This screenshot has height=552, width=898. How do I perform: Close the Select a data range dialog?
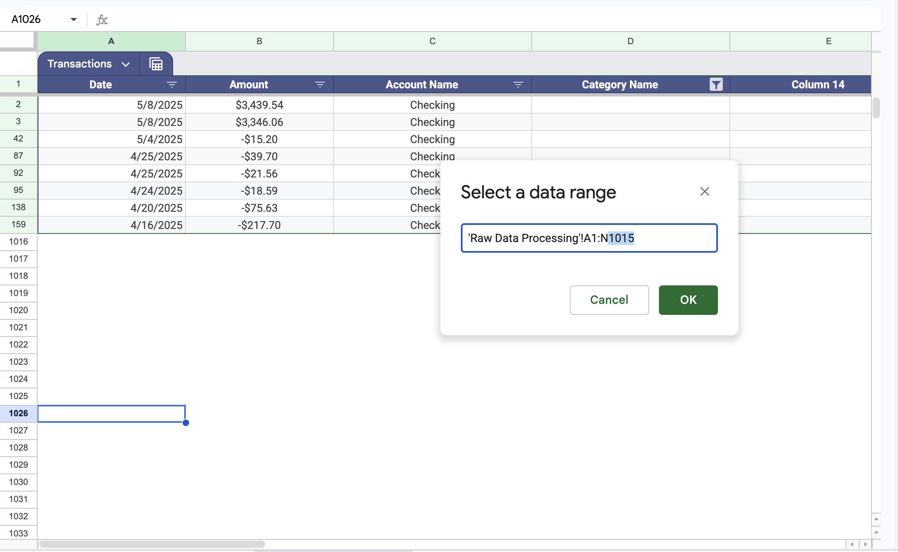click(704, 191)
